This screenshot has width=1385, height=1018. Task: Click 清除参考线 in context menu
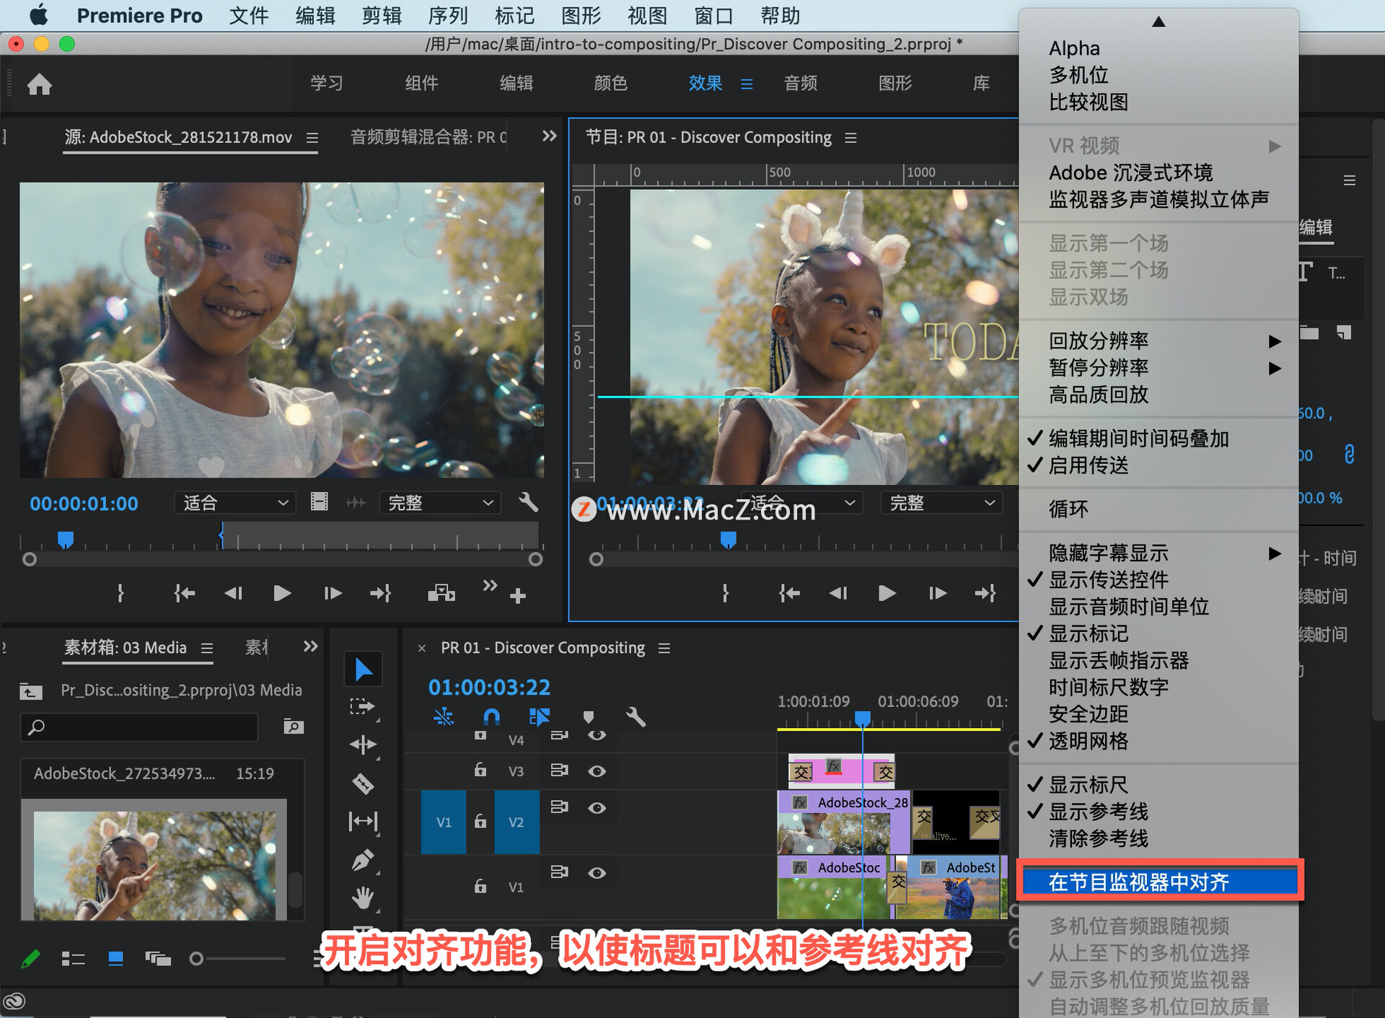tap(1158, 838)
